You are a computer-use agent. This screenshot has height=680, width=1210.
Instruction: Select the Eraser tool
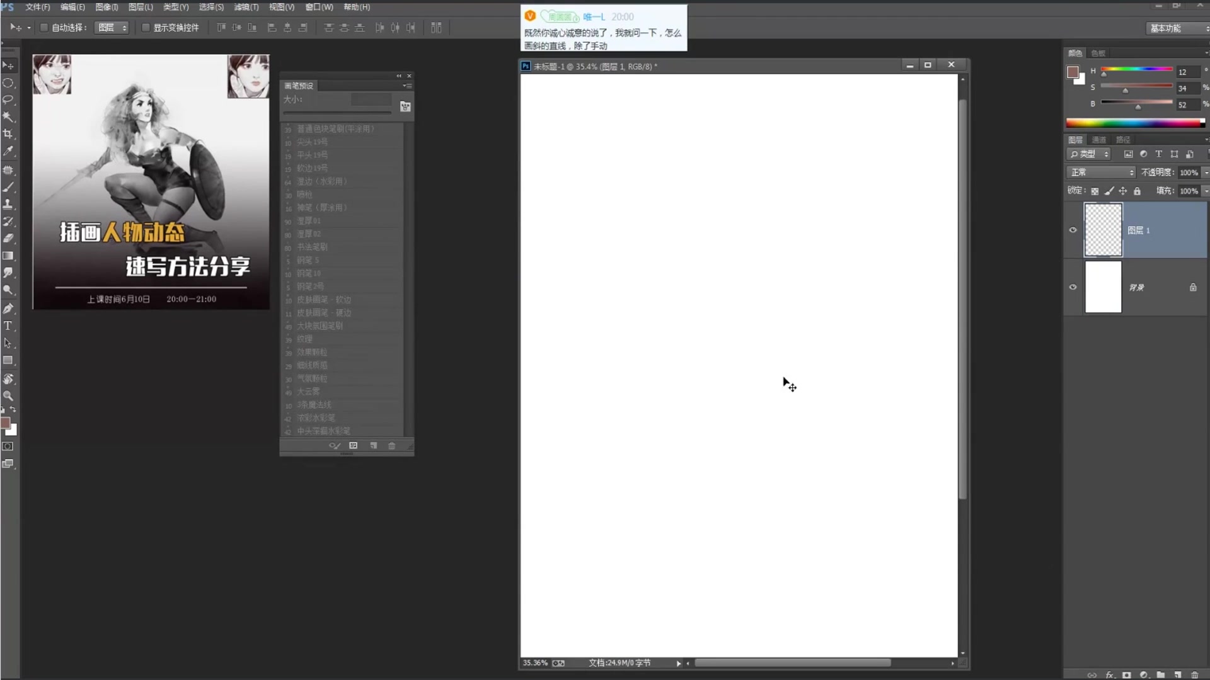coord(9,238)
